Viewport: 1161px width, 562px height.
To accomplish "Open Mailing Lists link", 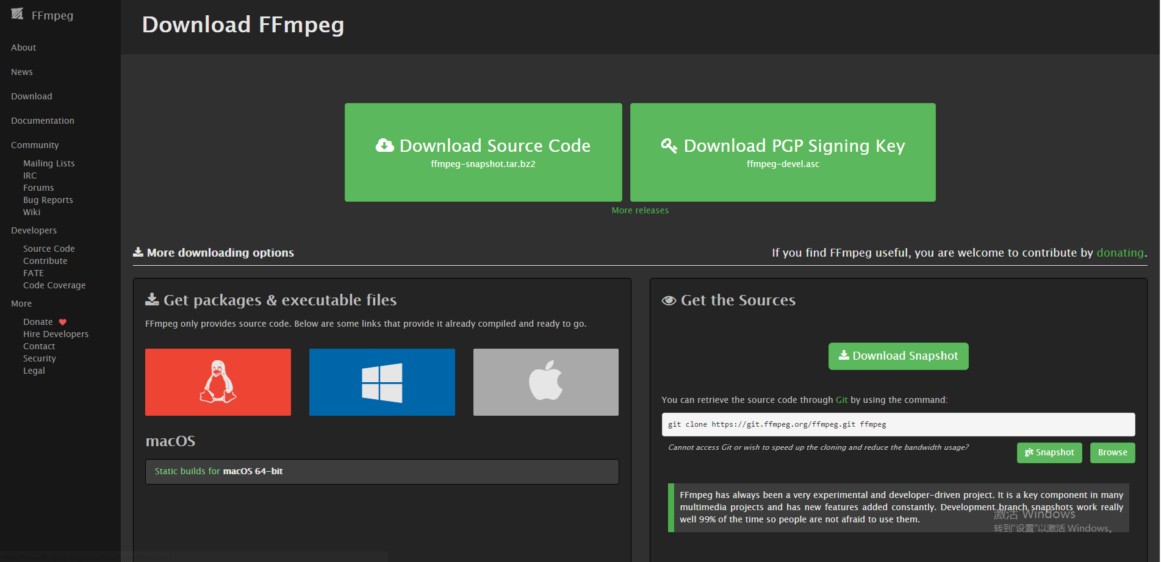I will coord(49,163).
